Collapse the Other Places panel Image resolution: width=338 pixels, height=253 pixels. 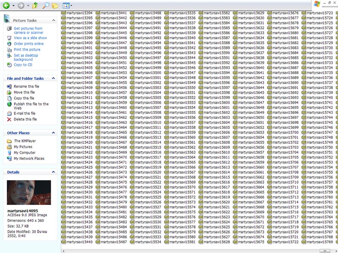[54, 133]
